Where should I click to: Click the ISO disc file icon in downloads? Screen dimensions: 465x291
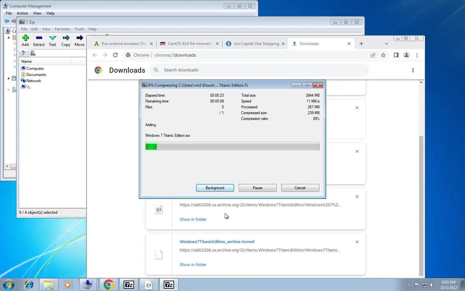pos(159,210)
